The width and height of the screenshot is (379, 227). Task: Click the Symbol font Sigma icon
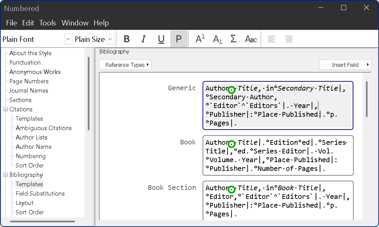click(x=235, y=39)
